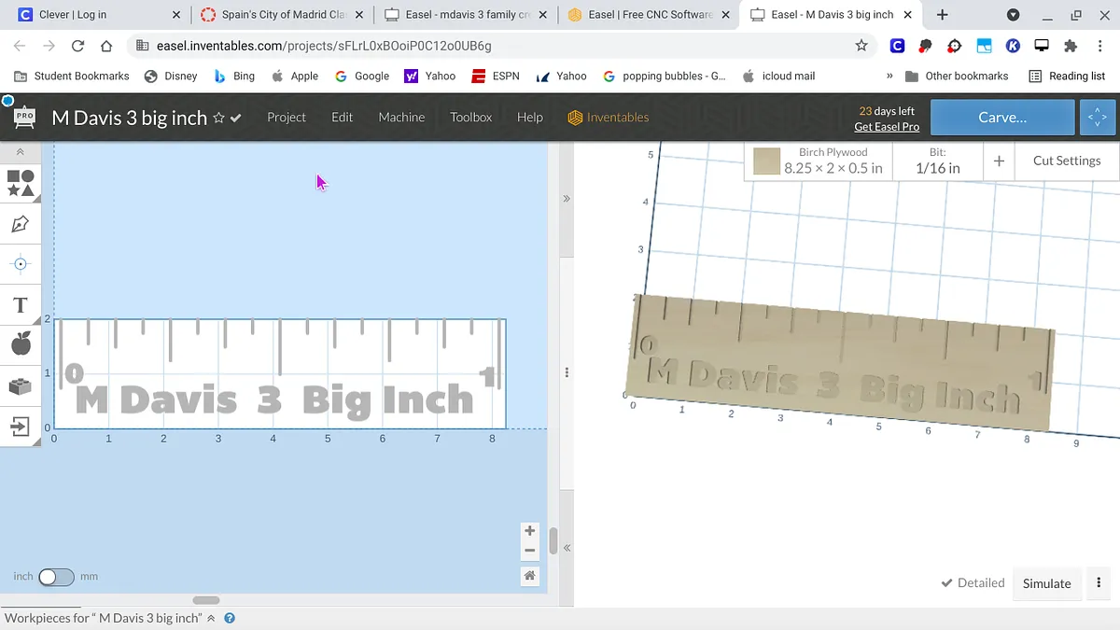Screen dimensions: 1120x630
Task: Expand the workpieces panel chevron
Action: (211, 618)
